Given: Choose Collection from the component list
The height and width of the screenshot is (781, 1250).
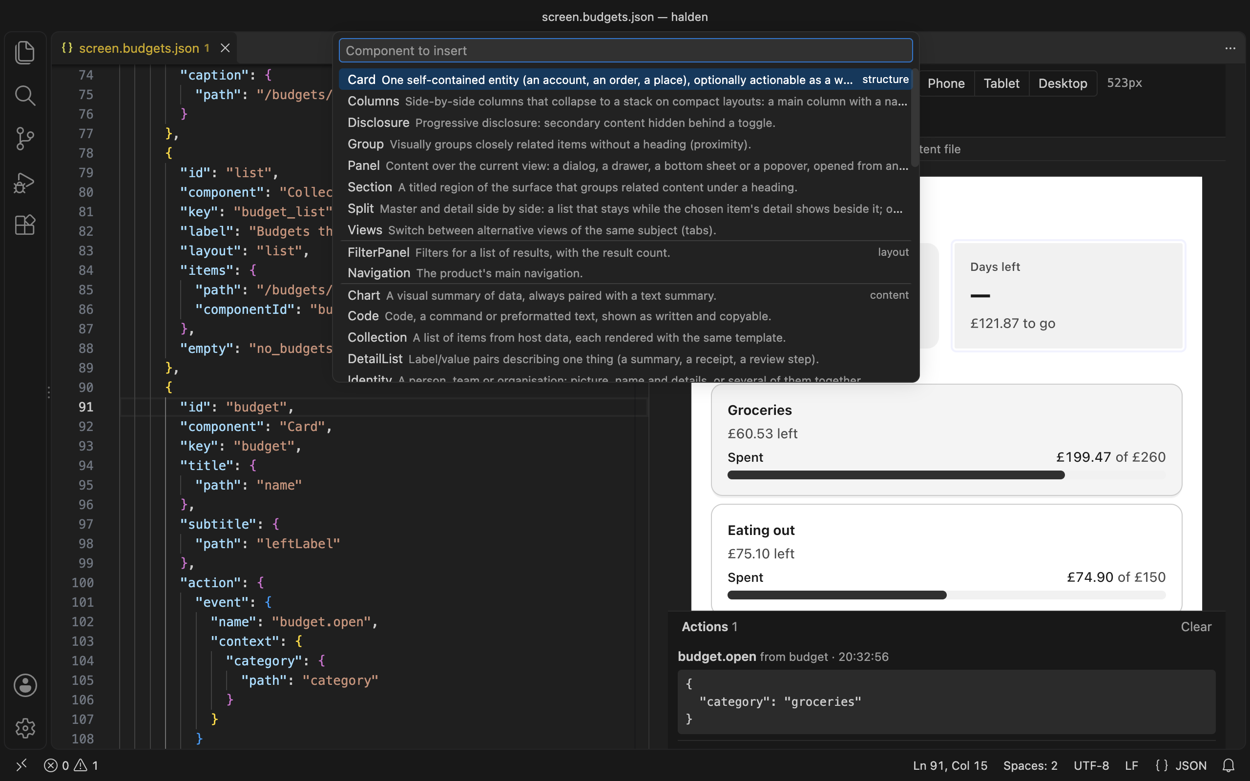Looking at the screenshot, I should (x=625, y=337).
